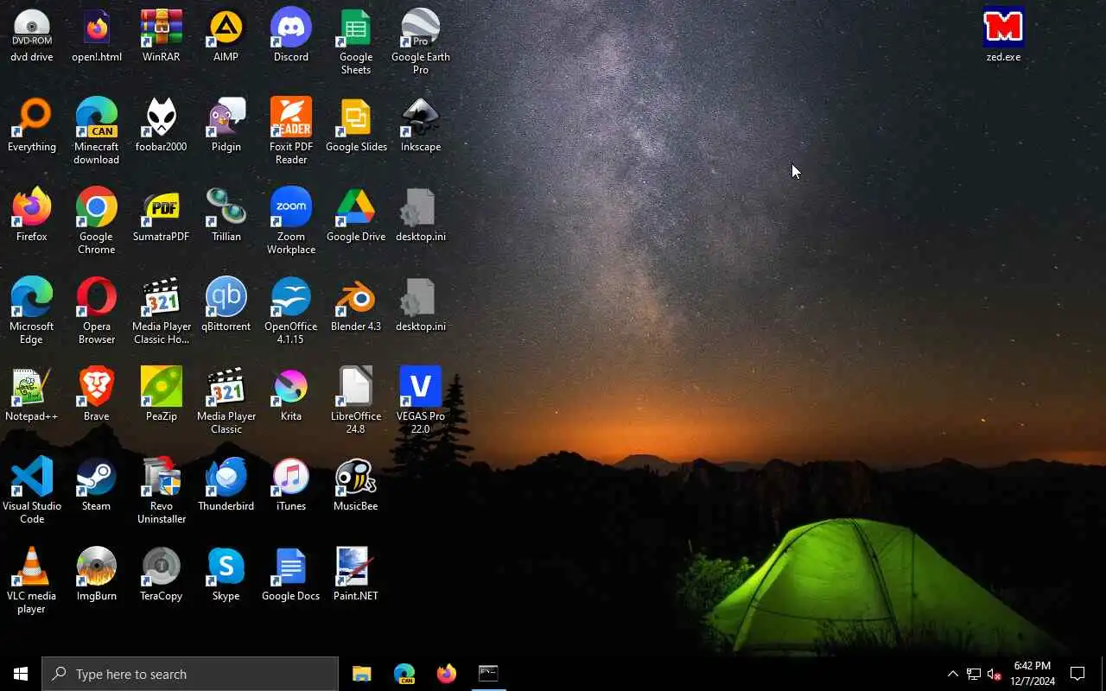Open the Windows Start menu button
Image resolution: width=1106 pixels, height=691 pixels.
pos(21,674)
